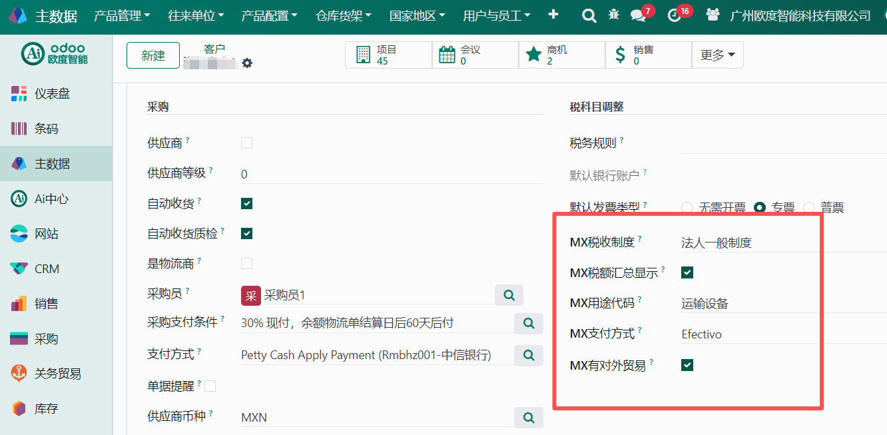This screenshot has width=887, height=435.
Task: Click the 支付方式 search magnifier button
Action: tap(529, 355)
